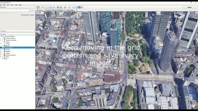
Task: Enable the Places layer checkbox
Action: 3,42
